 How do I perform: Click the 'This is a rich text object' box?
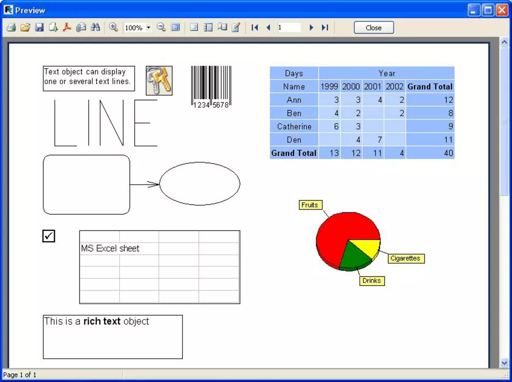[x=113, y=337]
